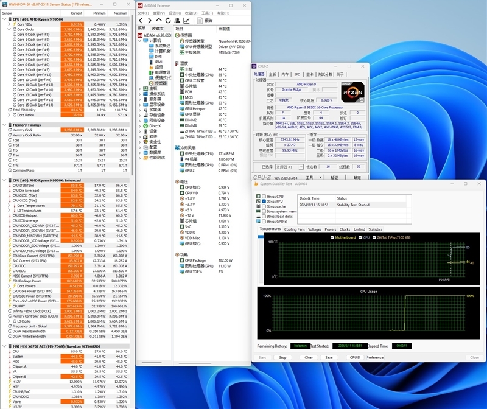Click the refresh icon in AIDA64 toolbar
This screenshot has height=409, width=487.
point(168,20)
